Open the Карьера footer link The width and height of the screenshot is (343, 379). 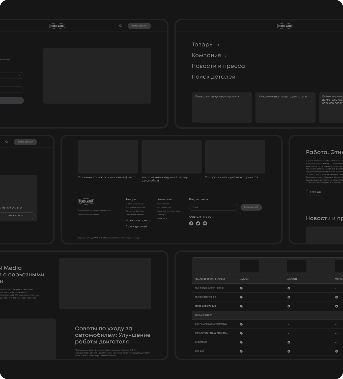pos(162,215)
